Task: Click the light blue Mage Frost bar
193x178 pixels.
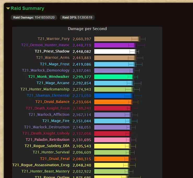Action: coord(115,64)
